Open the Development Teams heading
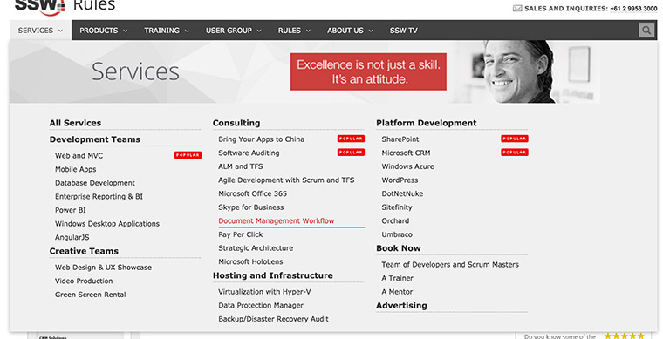This screenshot has height=339, width=663. (x=95, y=139)
